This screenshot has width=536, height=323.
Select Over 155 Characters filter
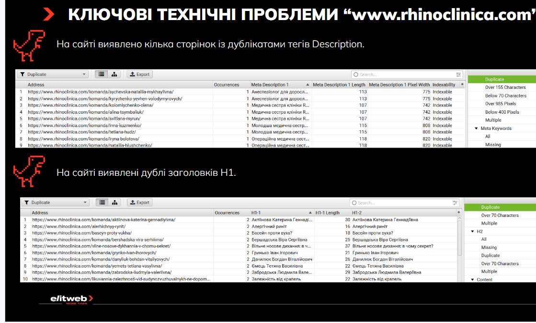(505, 87)
